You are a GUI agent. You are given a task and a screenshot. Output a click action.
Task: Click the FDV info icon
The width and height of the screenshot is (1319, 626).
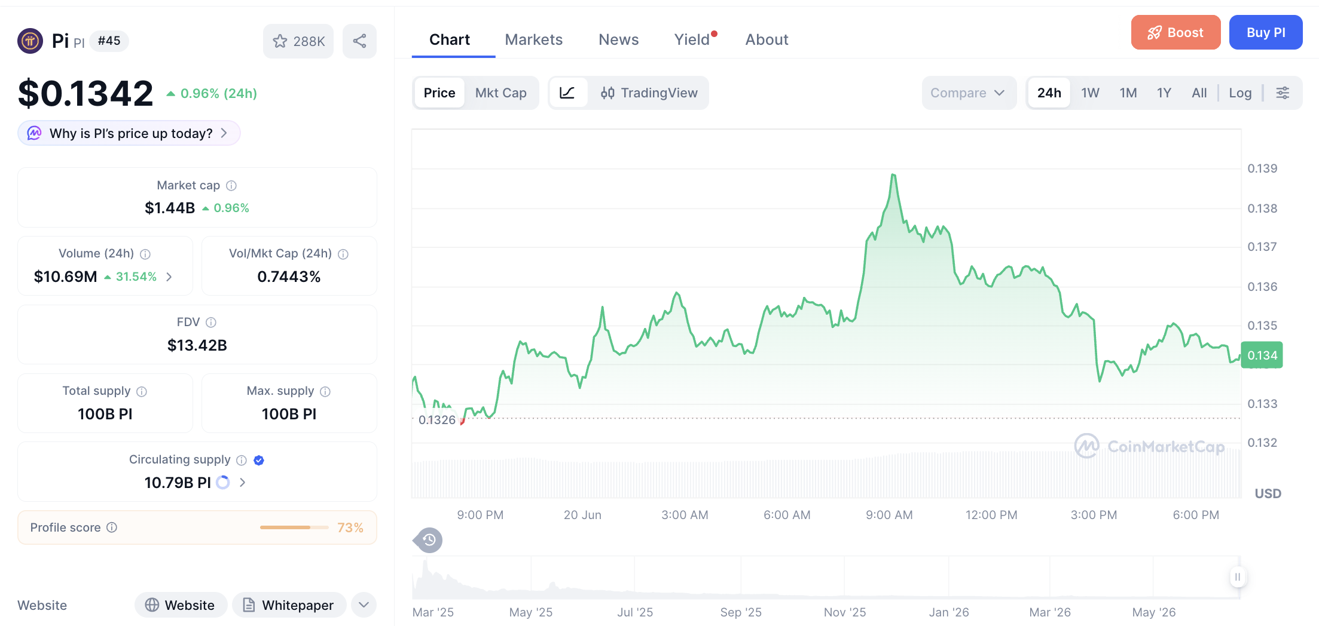[211, 323]
